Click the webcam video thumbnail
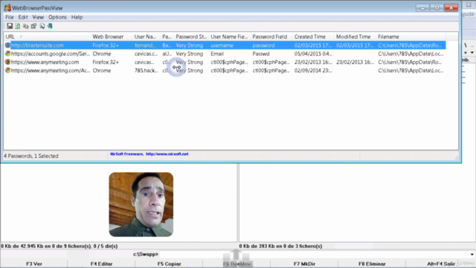Screen dimensions: 476x268 tap(141, 205)
